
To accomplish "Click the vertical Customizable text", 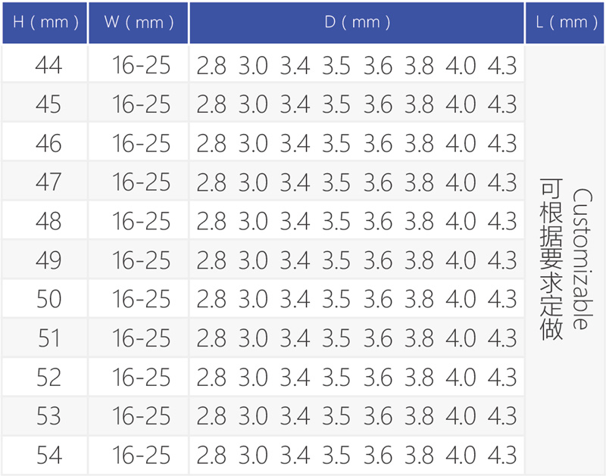I will click(x=580, y=260).
